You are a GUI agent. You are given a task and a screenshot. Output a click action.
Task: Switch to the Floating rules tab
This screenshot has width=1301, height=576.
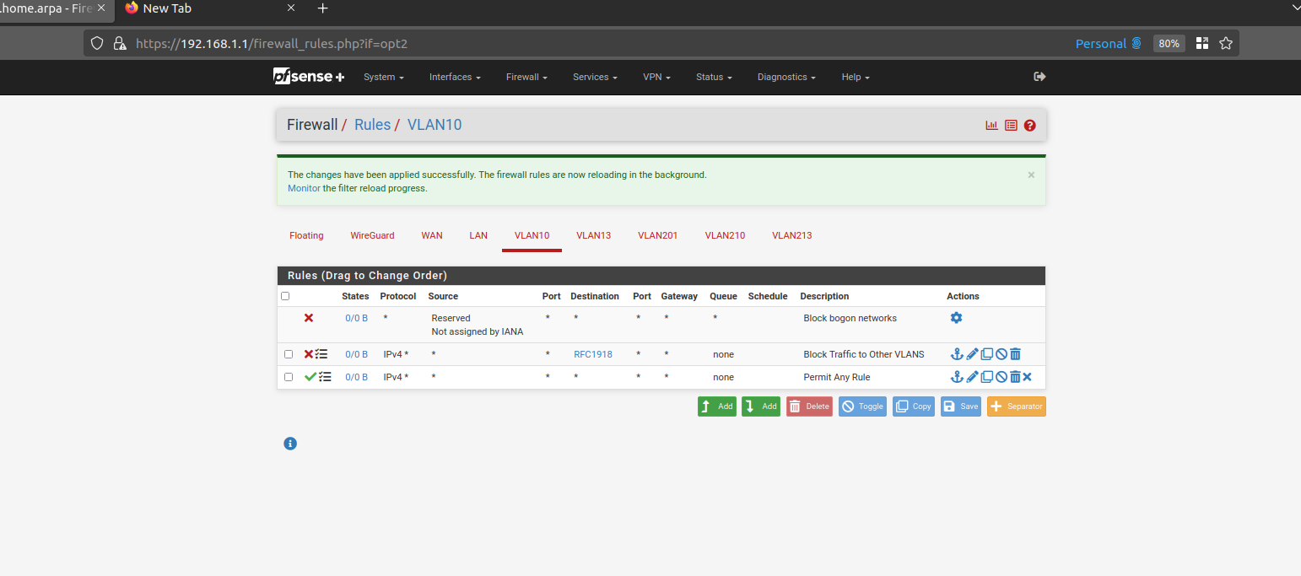pyautogui.click(x=306, y=235)
